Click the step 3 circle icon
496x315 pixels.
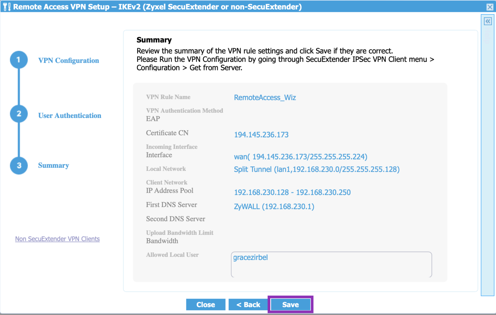click(19, 165)
